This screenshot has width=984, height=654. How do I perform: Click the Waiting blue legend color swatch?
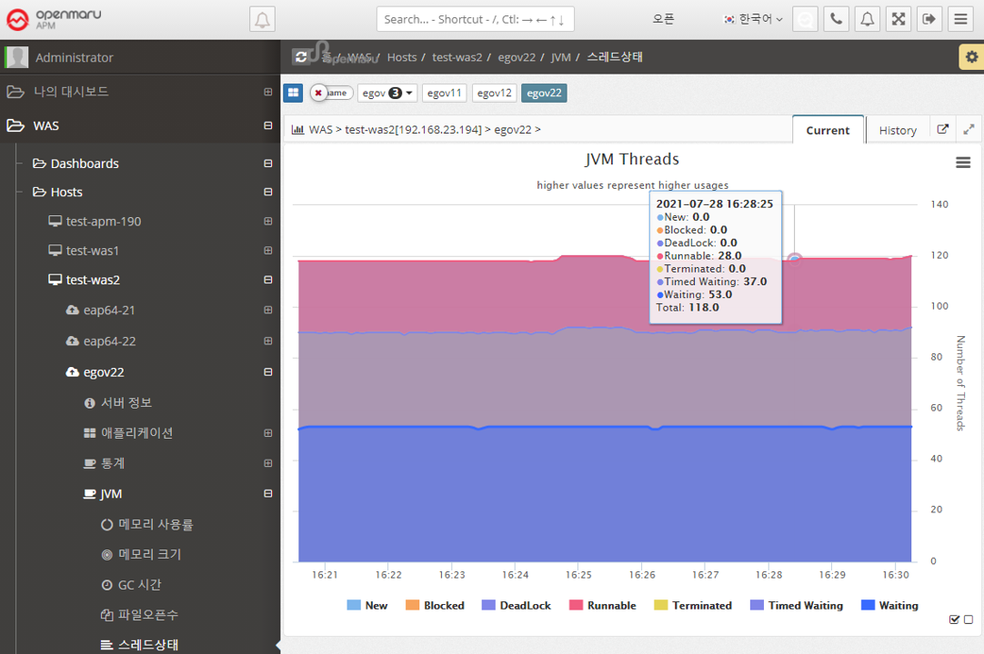click(x=868, y=606)
